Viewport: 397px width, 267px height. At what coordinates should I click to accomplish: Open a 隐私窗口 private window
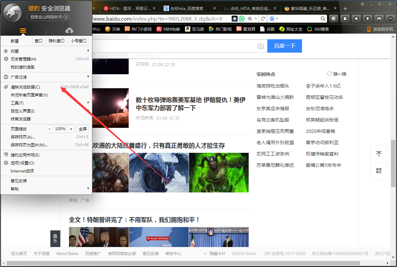tap(56, 41)
